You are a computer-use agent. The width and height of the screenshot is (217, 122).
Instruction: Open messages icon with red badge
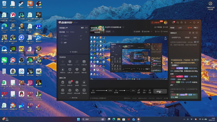click(173, 23)
